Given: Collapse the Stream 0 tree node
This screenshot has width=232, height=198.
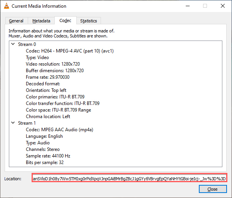Looking at the screenshot, I should (13, 44).
